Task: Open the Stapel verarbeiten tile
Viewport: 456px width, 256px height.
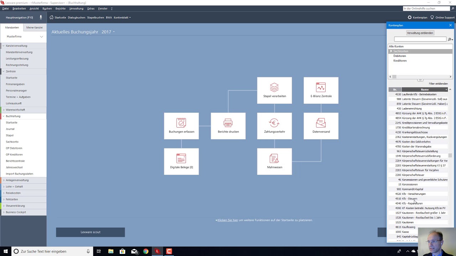Action: tap(274, 90)
